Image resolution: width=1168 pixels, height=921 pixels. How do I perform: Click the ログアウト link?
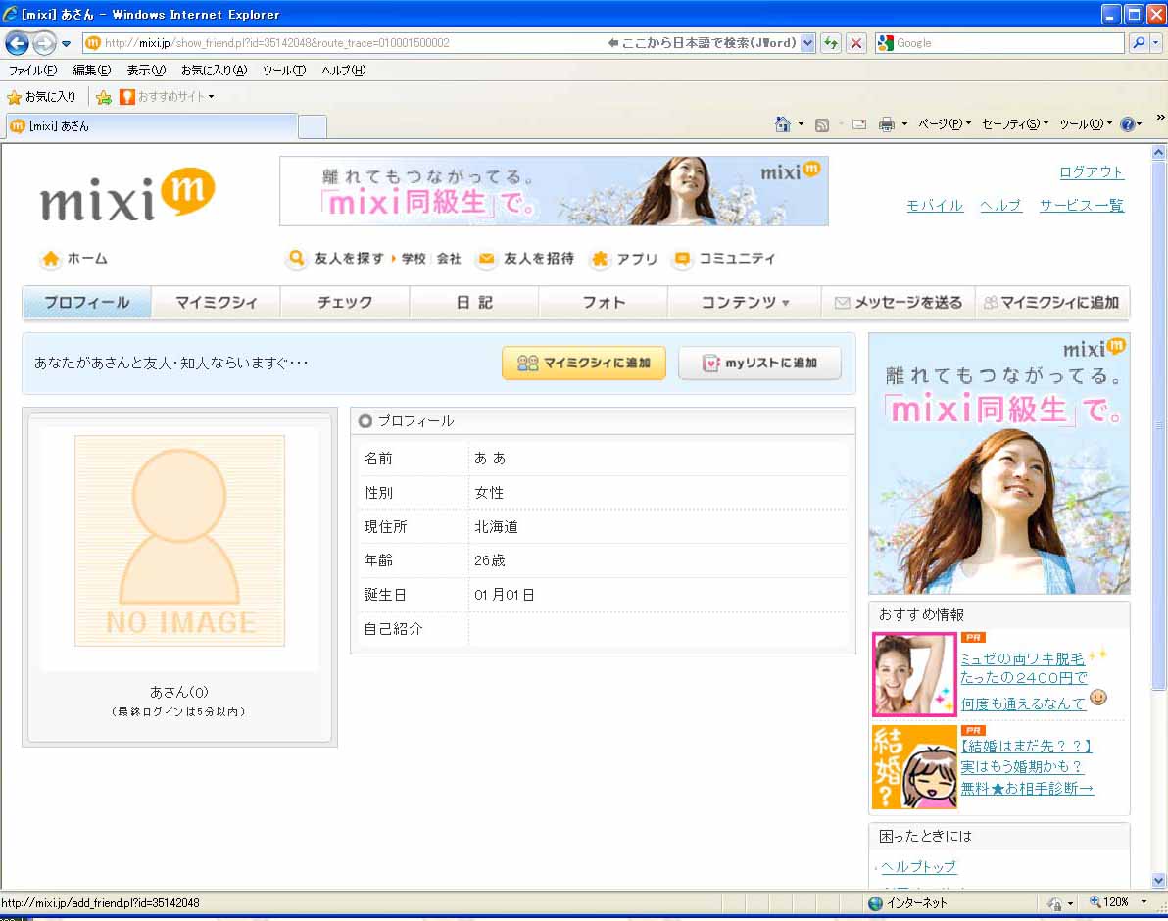coord(1092,172)
